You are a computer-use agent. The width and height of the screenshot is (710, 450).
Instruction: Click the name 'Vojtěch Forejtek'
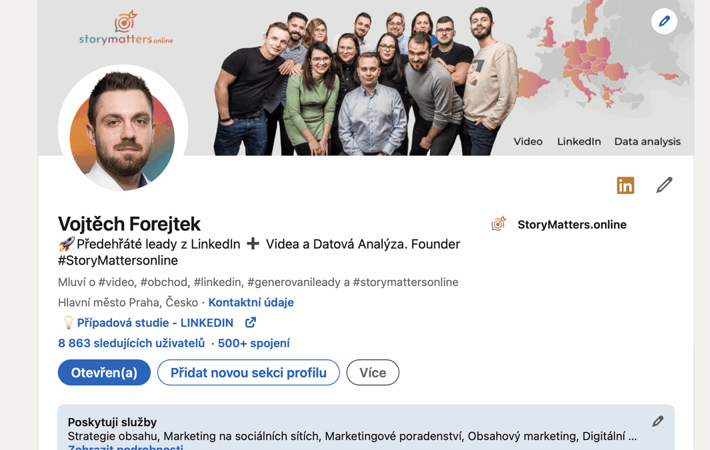129,224
